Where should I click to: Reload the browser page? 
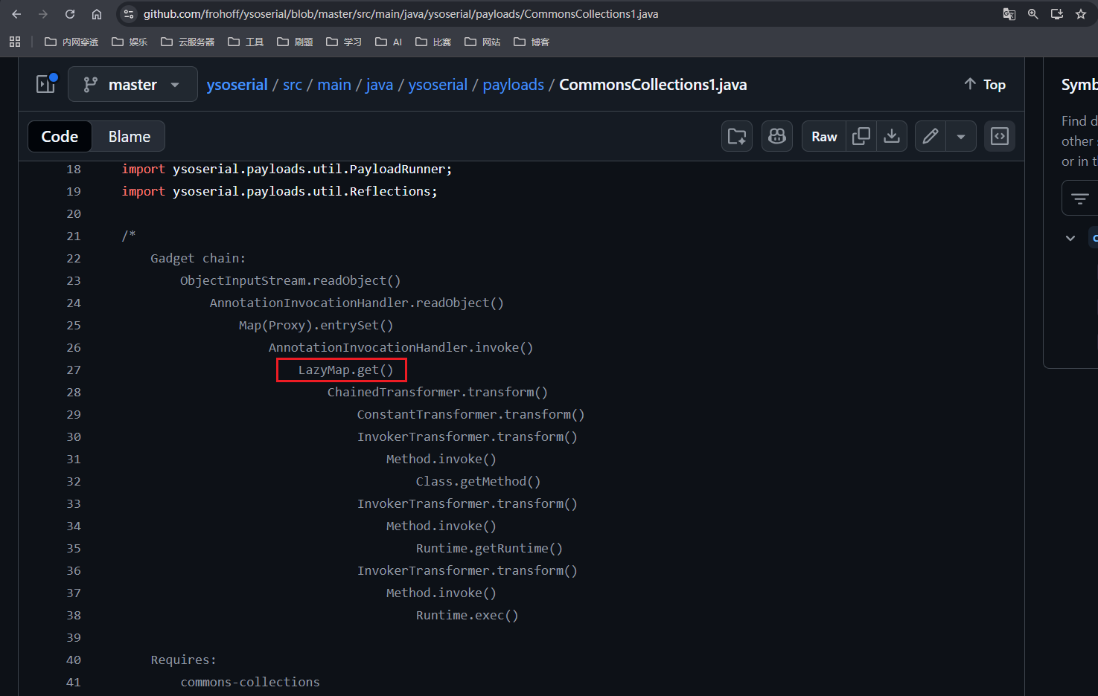click(x=70, y=14)
